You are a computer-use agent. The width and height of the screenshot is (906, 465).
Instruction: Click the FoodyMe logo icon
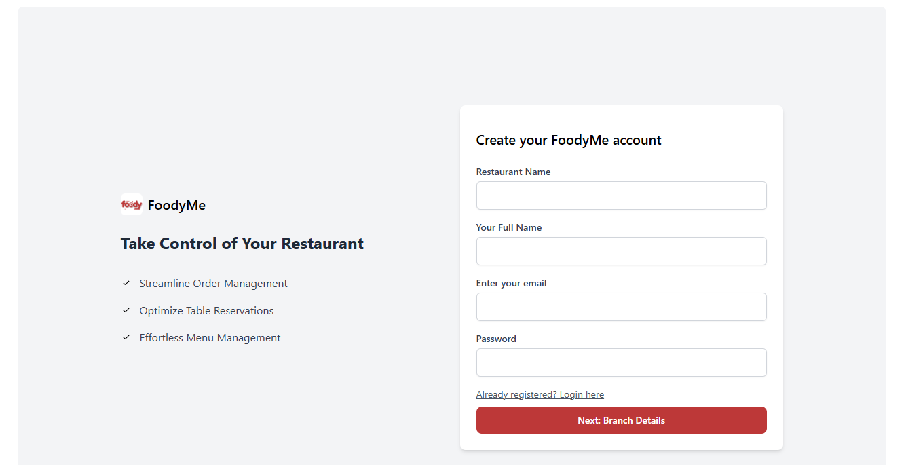[x=132, y=204]
